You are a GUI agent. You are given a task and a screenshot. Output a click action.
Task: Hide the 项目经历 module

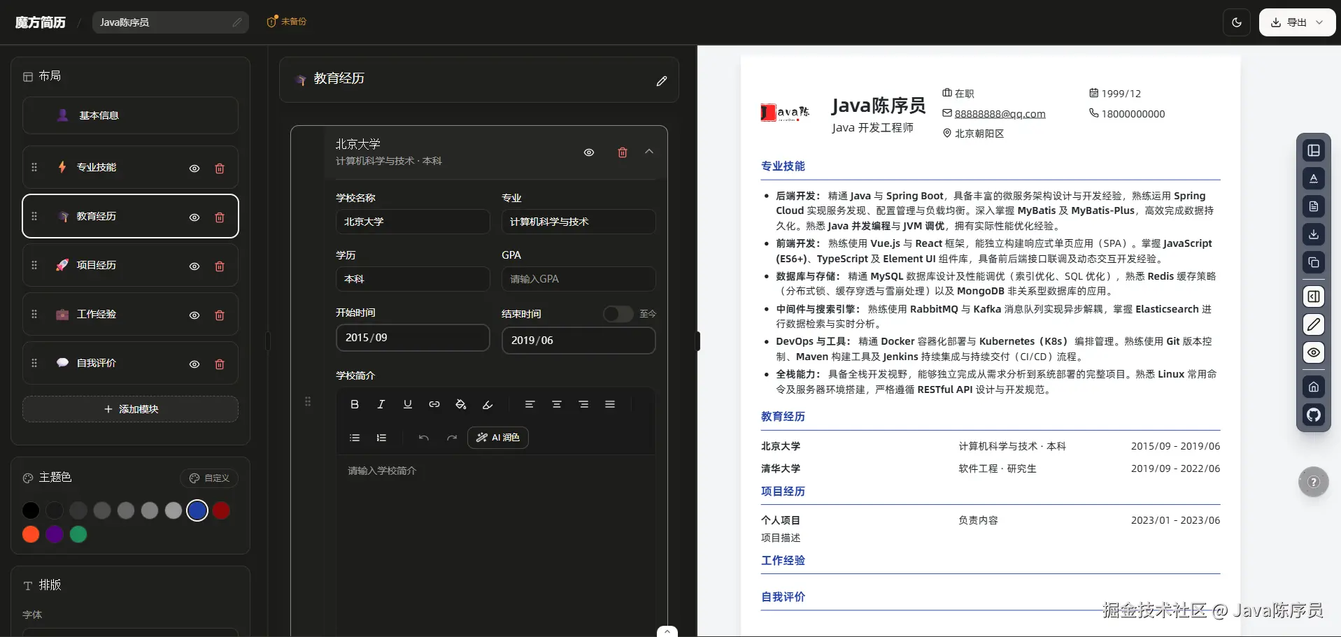pos(194,266)
